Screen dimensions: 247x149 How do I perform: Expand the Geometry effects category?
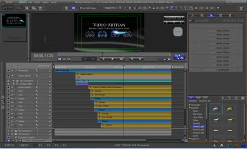click(190, 105)
